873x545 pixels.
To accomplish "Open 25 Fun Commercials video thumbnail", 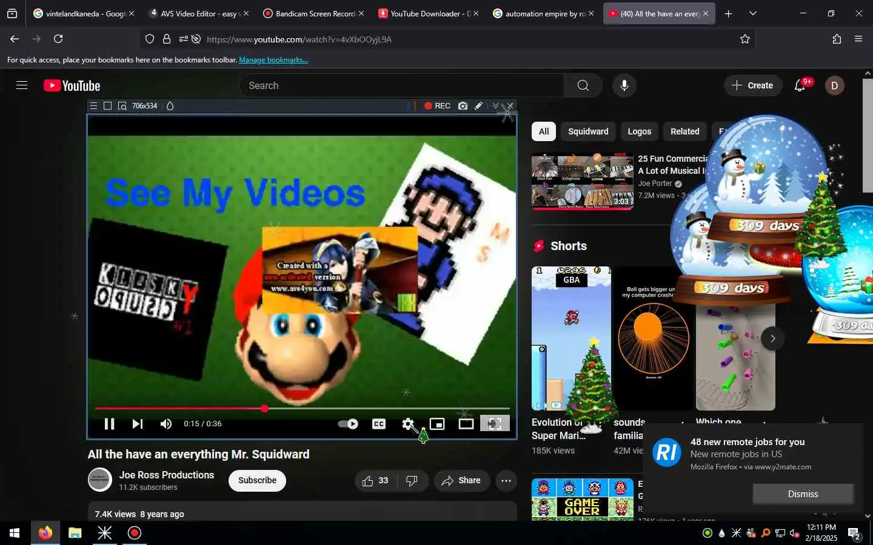I will (583, 181).
